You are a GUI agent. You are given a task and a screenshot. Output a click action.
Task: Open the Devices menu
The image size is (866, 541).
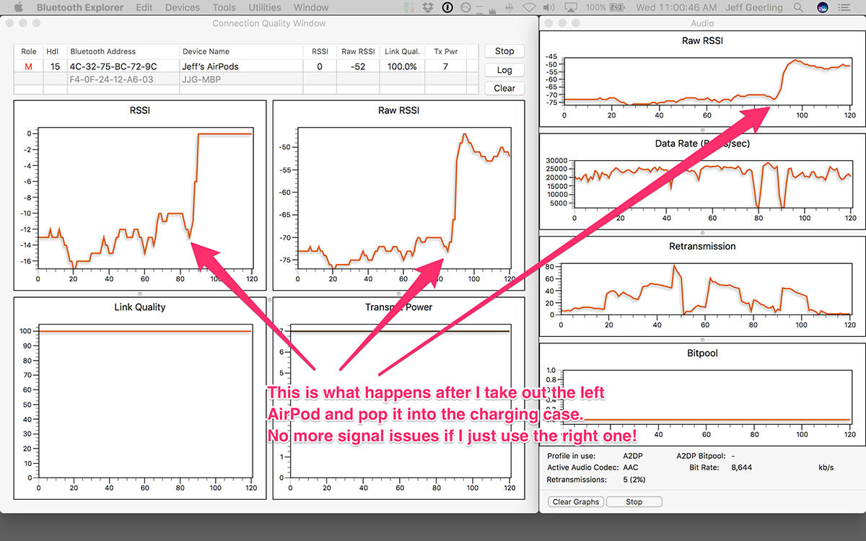click(182, 7)
